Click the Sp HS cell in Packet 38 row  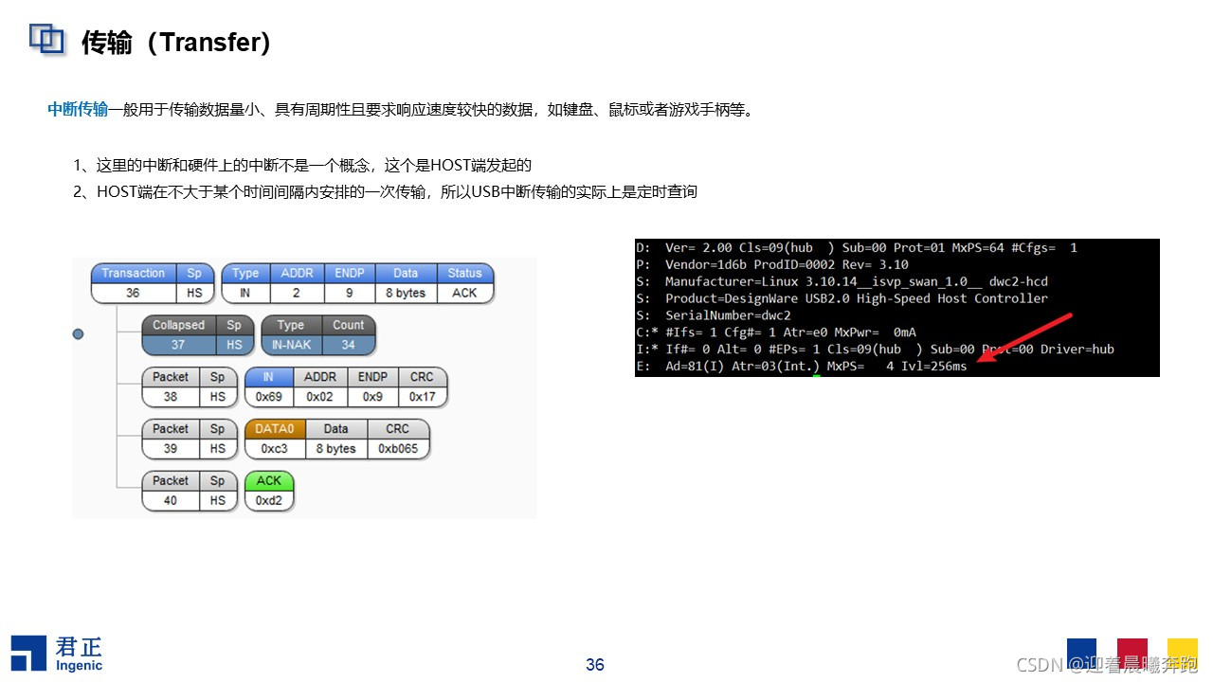(218, 386)
